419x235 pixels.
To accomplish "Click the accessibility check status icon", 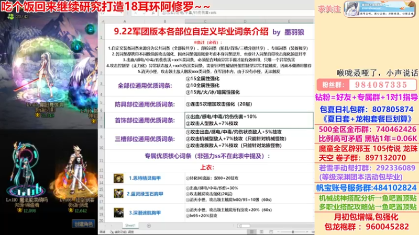I will click(x=112, y=232).
